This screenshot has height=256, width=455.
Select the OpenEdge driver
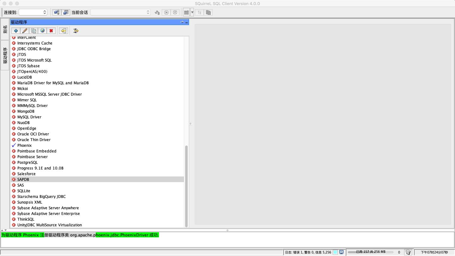(x=97, y=128)
